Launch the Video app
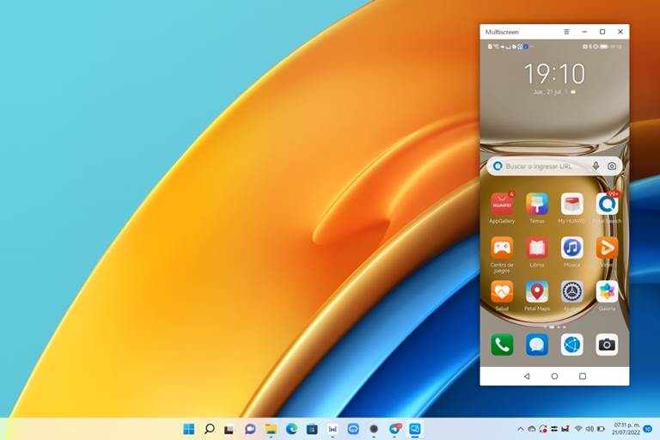Image resolution: width=660 pixels, height=440 pixels. pyautogui.click(x=607, y=248)
